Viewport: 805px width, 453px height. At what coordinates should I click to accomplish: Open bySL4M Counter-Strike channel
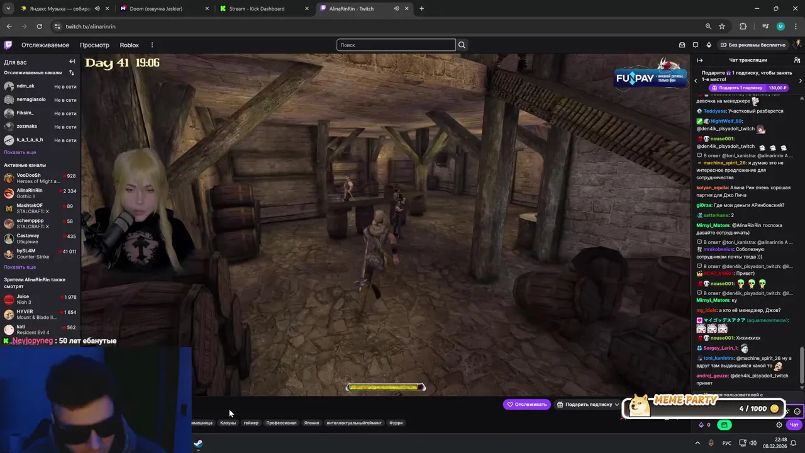point(40,254)
